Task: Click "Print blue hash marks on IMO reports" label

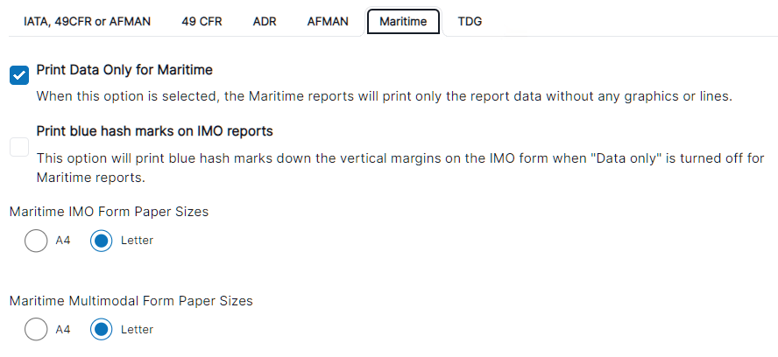Action: coord(155,131)
